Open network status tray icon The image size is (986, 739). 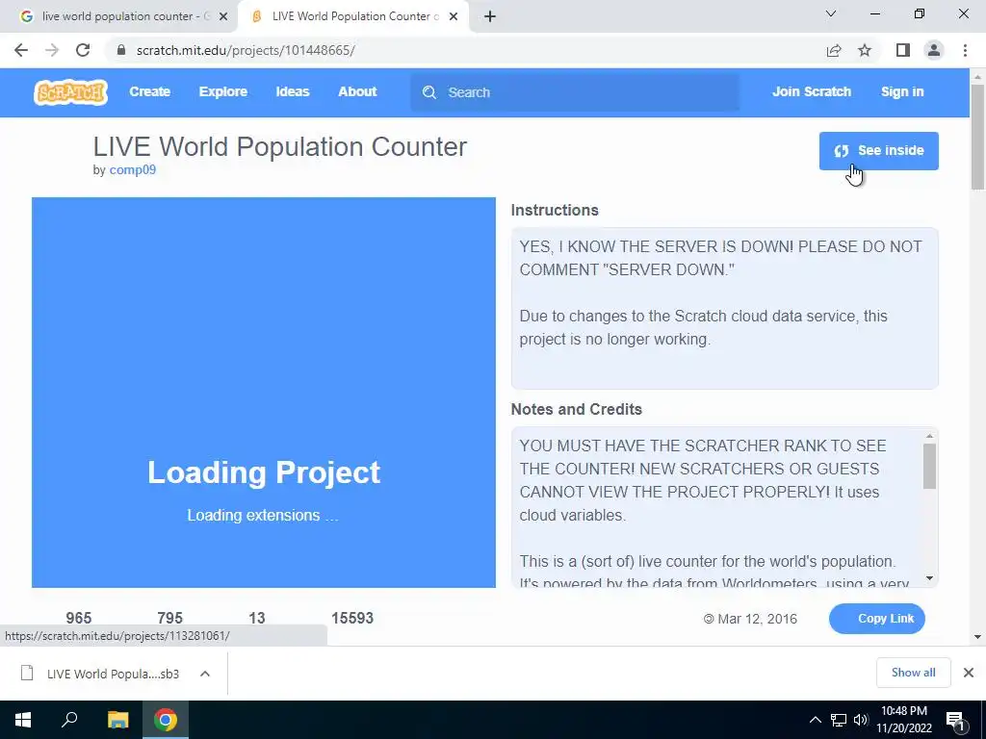pos(839,720)
